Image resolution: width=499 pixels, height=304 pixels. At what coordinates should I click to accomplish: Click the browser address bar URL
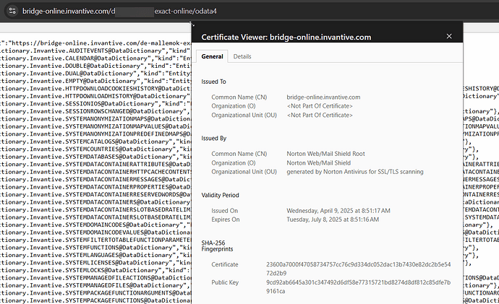click(119, 11)
